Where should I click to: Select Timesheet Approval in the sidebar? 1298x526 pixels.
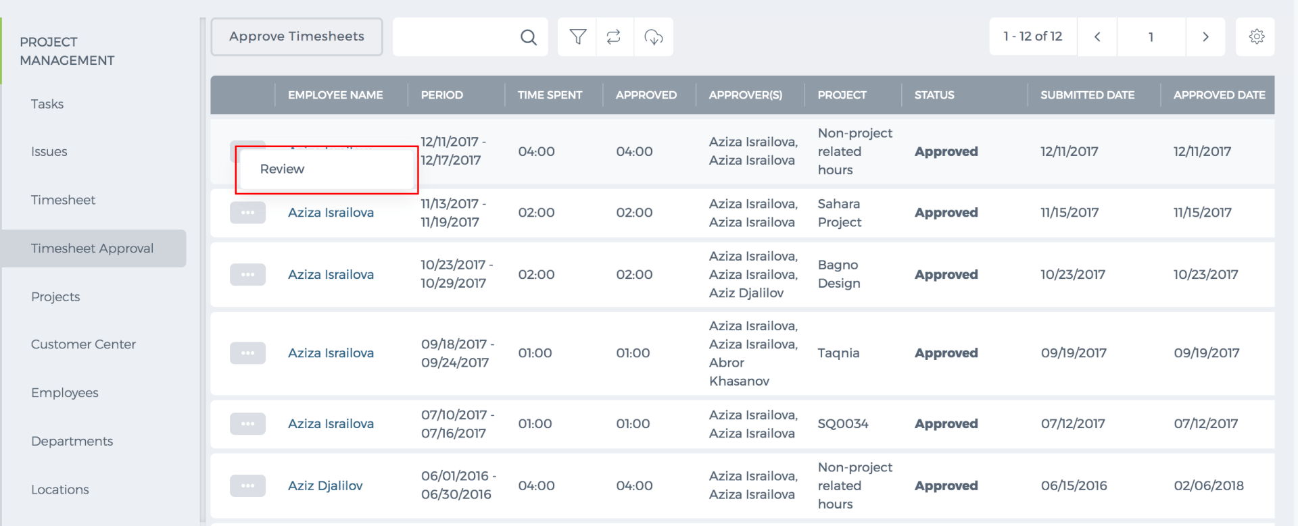click(x=94, y=248)
